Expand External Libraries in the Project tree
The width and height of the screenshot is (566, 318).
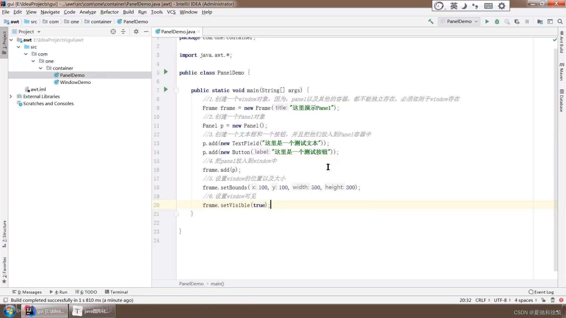click(11, 96)
